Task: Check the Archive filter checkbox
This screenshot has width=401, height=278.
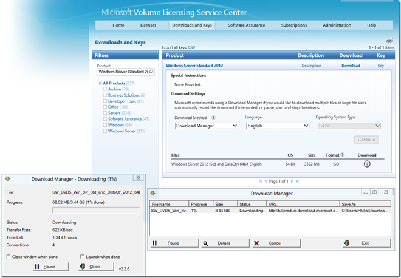Action: 105,89
